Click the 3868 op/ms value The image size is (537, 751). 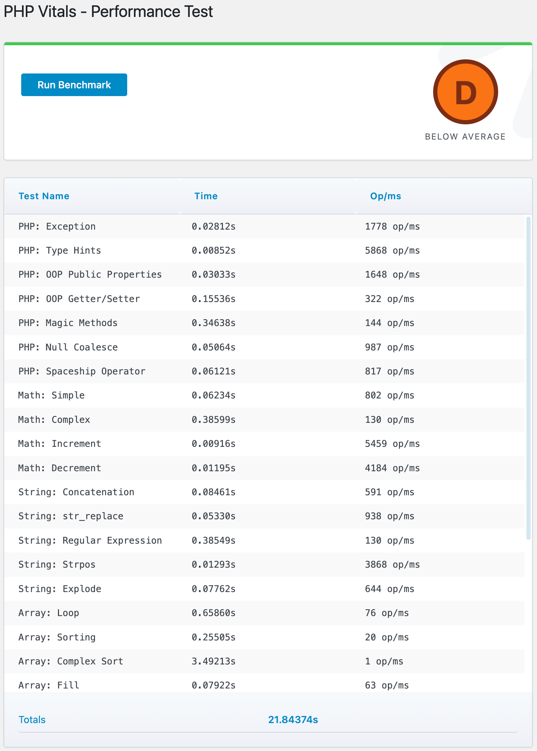click(x=393, y=564)
